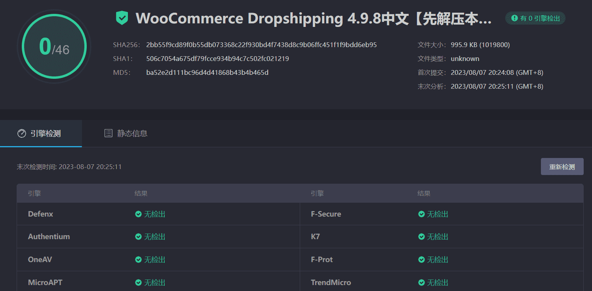The height and width of the screenshot is (291, 592).
Task: Select the SHA256 hash value
Action: click(x=261, y=45)
